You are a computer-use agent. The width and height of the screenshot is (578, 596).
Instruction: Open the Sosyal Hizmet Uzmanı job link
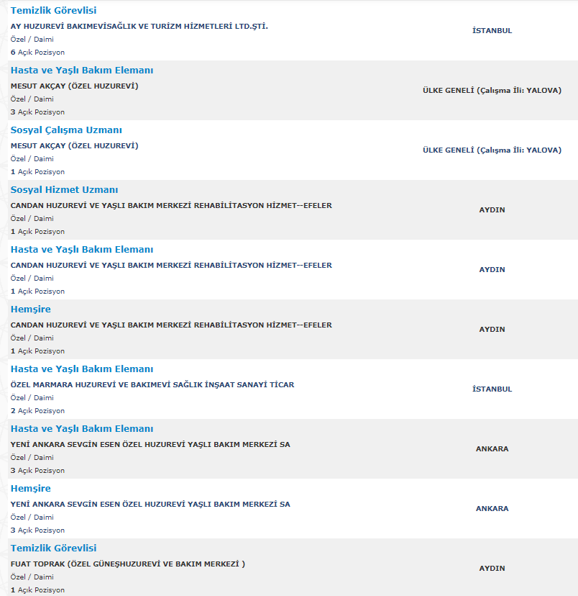tap(64, 190)
